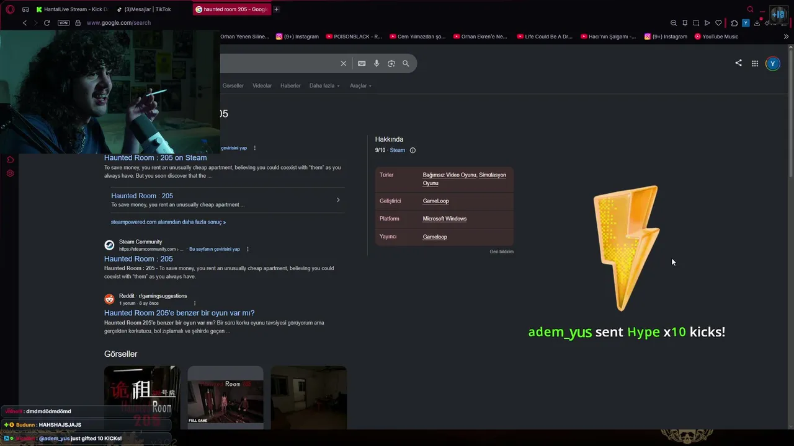Translate the Steam Community page link
Viewport: 794px width, 446px height.
tap(215, 249)
